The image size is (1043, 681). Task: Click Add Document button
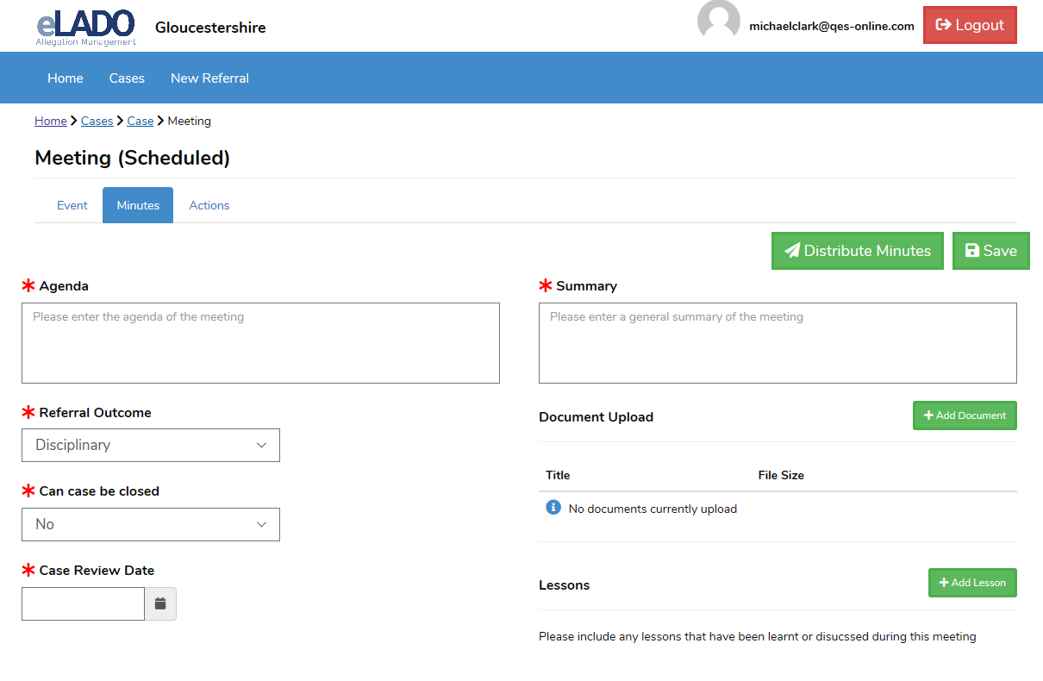pyautogui.click(x=965, y=415)
